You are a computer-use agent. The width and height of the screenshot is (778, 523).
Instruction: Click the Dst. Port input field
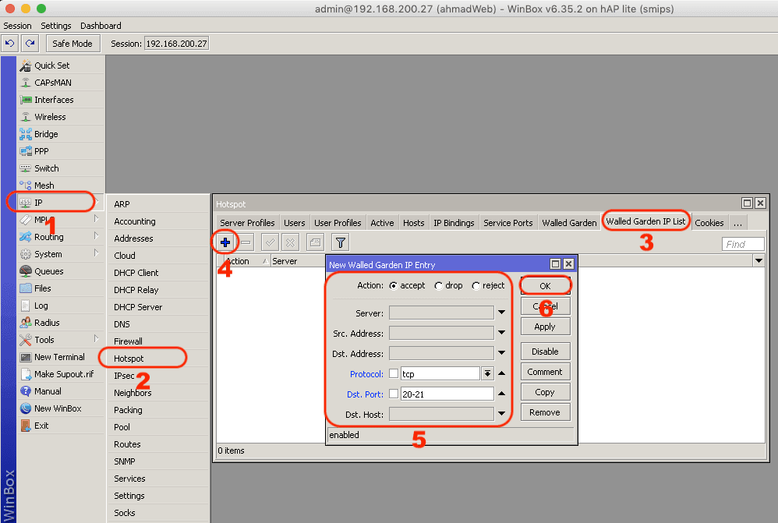[x=447, y=394]
